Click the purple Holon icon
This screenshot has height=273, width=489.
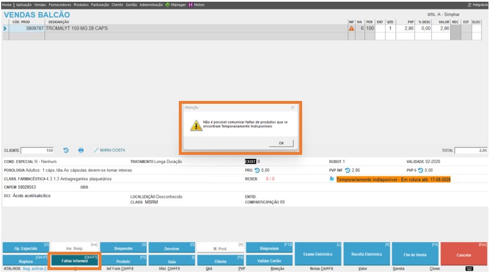(x=190, y=5)
